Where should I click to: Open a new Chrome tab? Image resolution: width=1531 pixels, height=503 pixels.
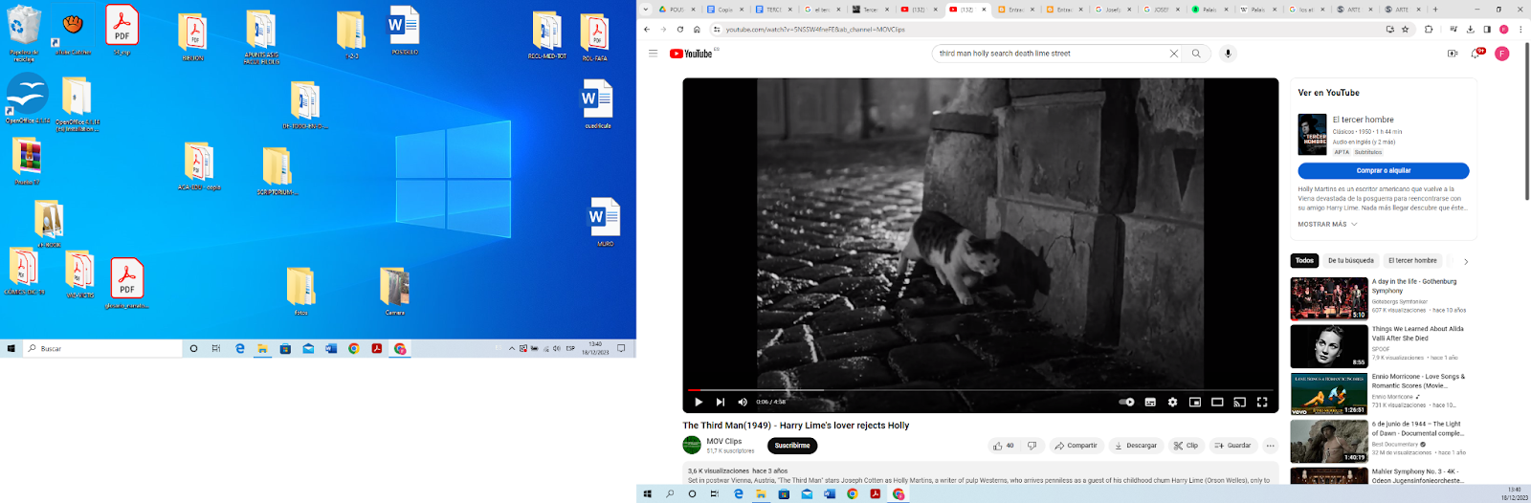click(x=1434, y=9)
